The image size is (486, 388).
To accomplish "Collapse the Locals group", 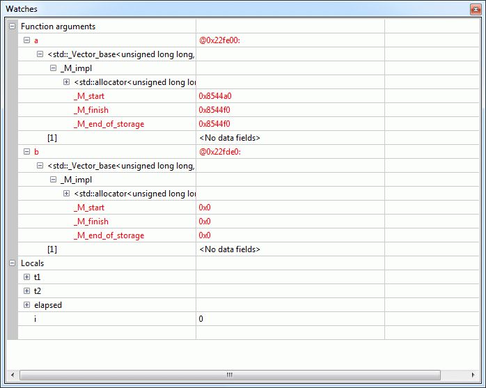I will 12,263.
